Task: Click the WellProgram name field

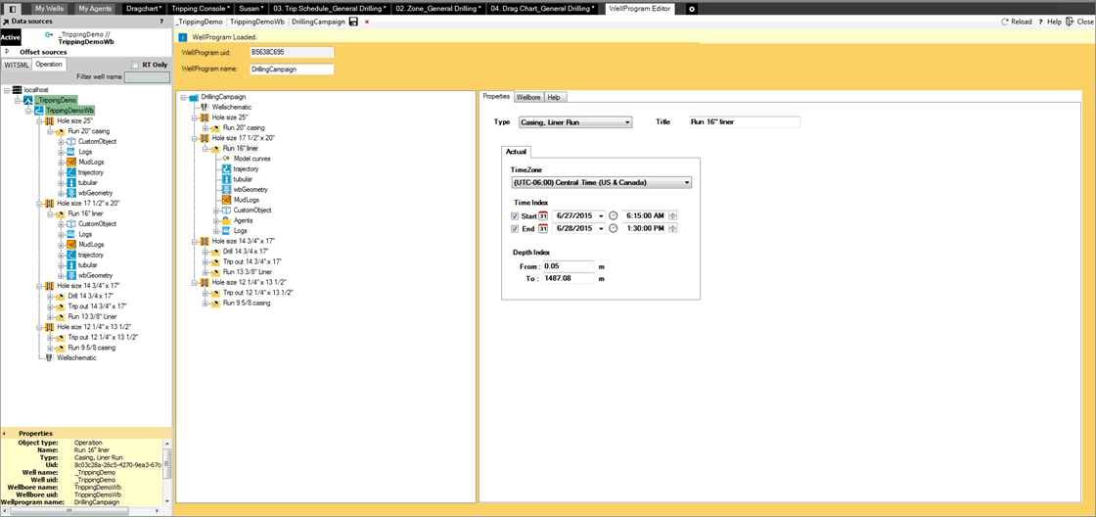Action: pos(291,70)
